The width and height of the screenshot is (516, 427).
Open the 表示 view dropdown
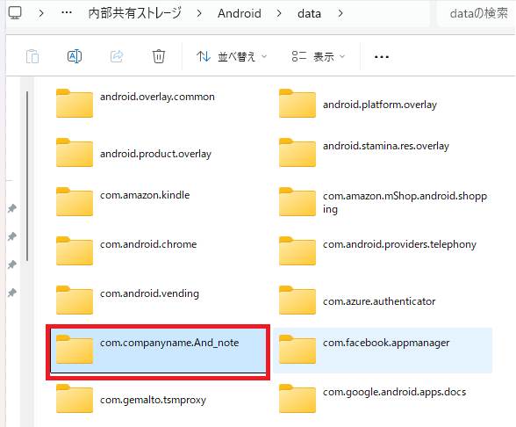319,56
